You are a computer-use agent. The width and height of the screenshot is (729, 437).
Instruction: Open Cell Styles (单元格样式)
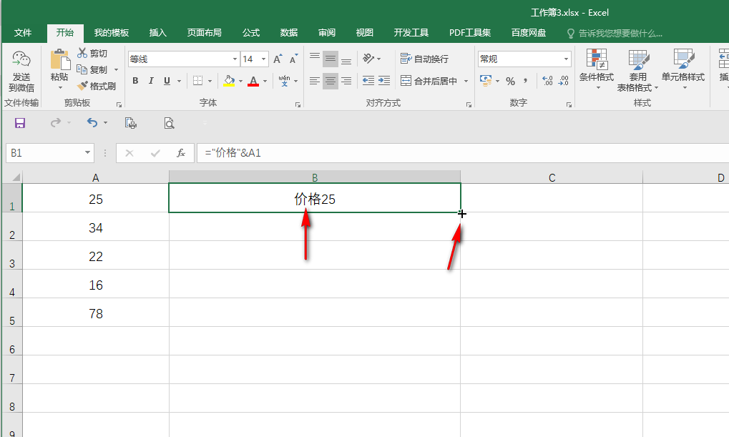[683, 70]
